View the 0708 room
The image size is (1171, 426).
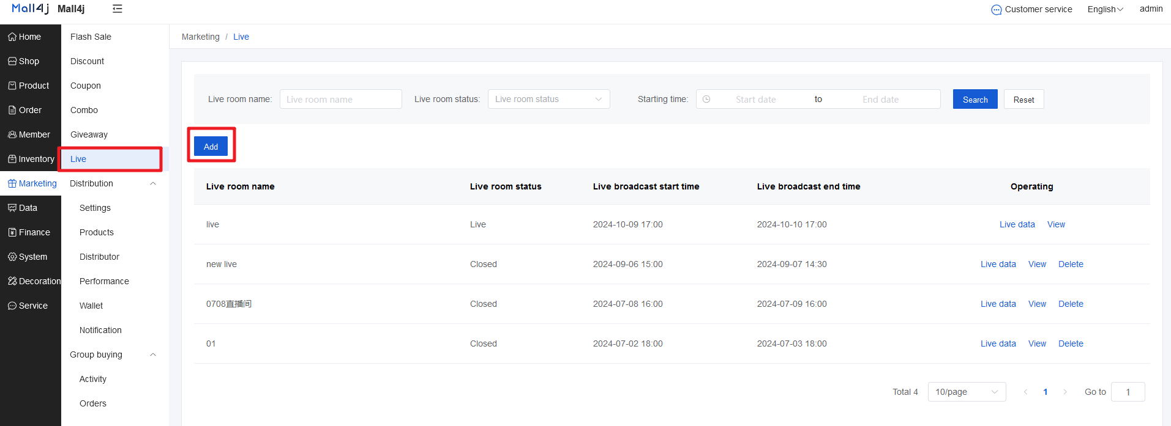pos(1037,304)
